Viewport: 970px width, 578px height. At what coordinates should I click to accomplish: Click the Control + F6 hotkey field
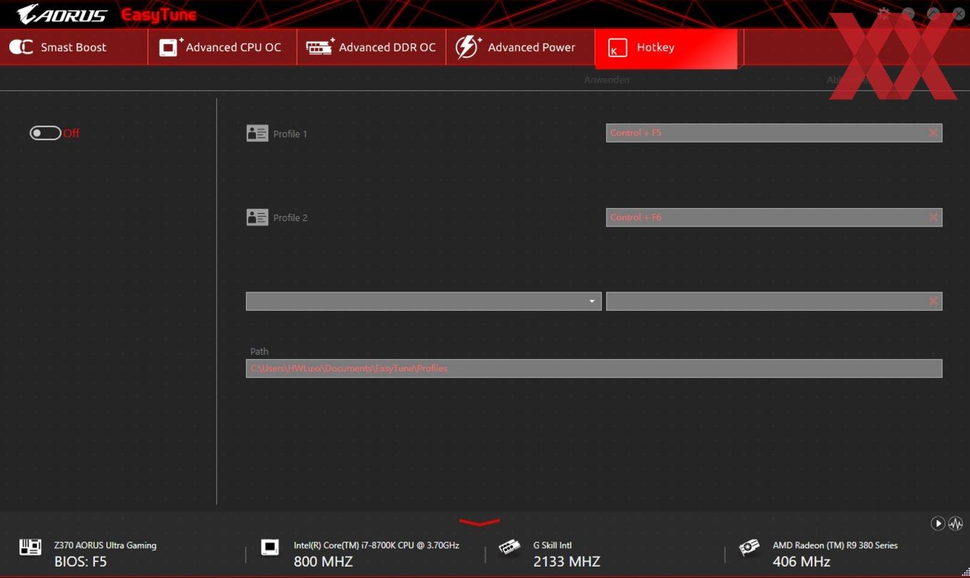774,217
